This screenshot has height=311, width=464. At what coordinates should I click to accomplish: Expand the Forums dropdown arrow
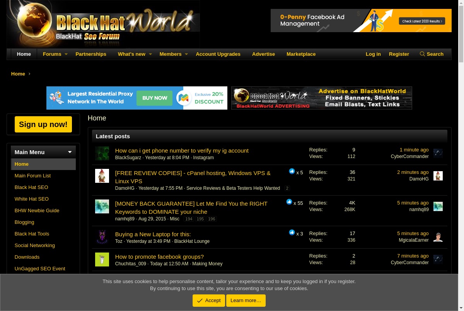pos(66,54)
